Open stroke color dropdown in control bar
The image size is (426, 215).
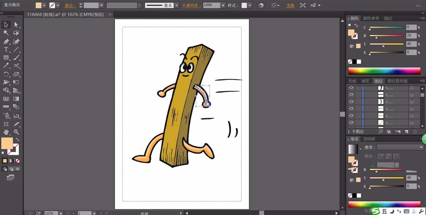click(58, 5)
